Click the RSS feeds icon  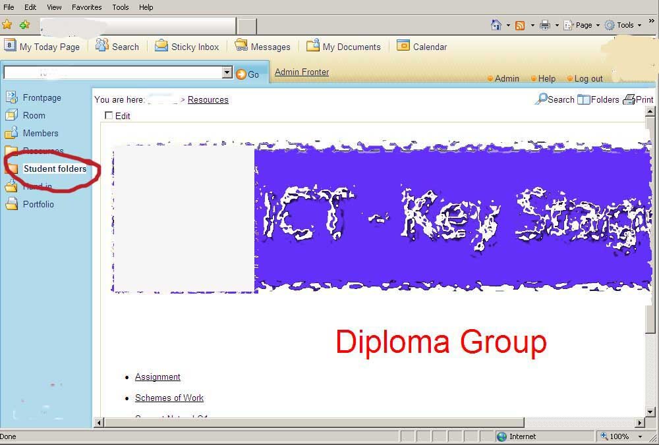pyautogui.click(x=520, y=26)
